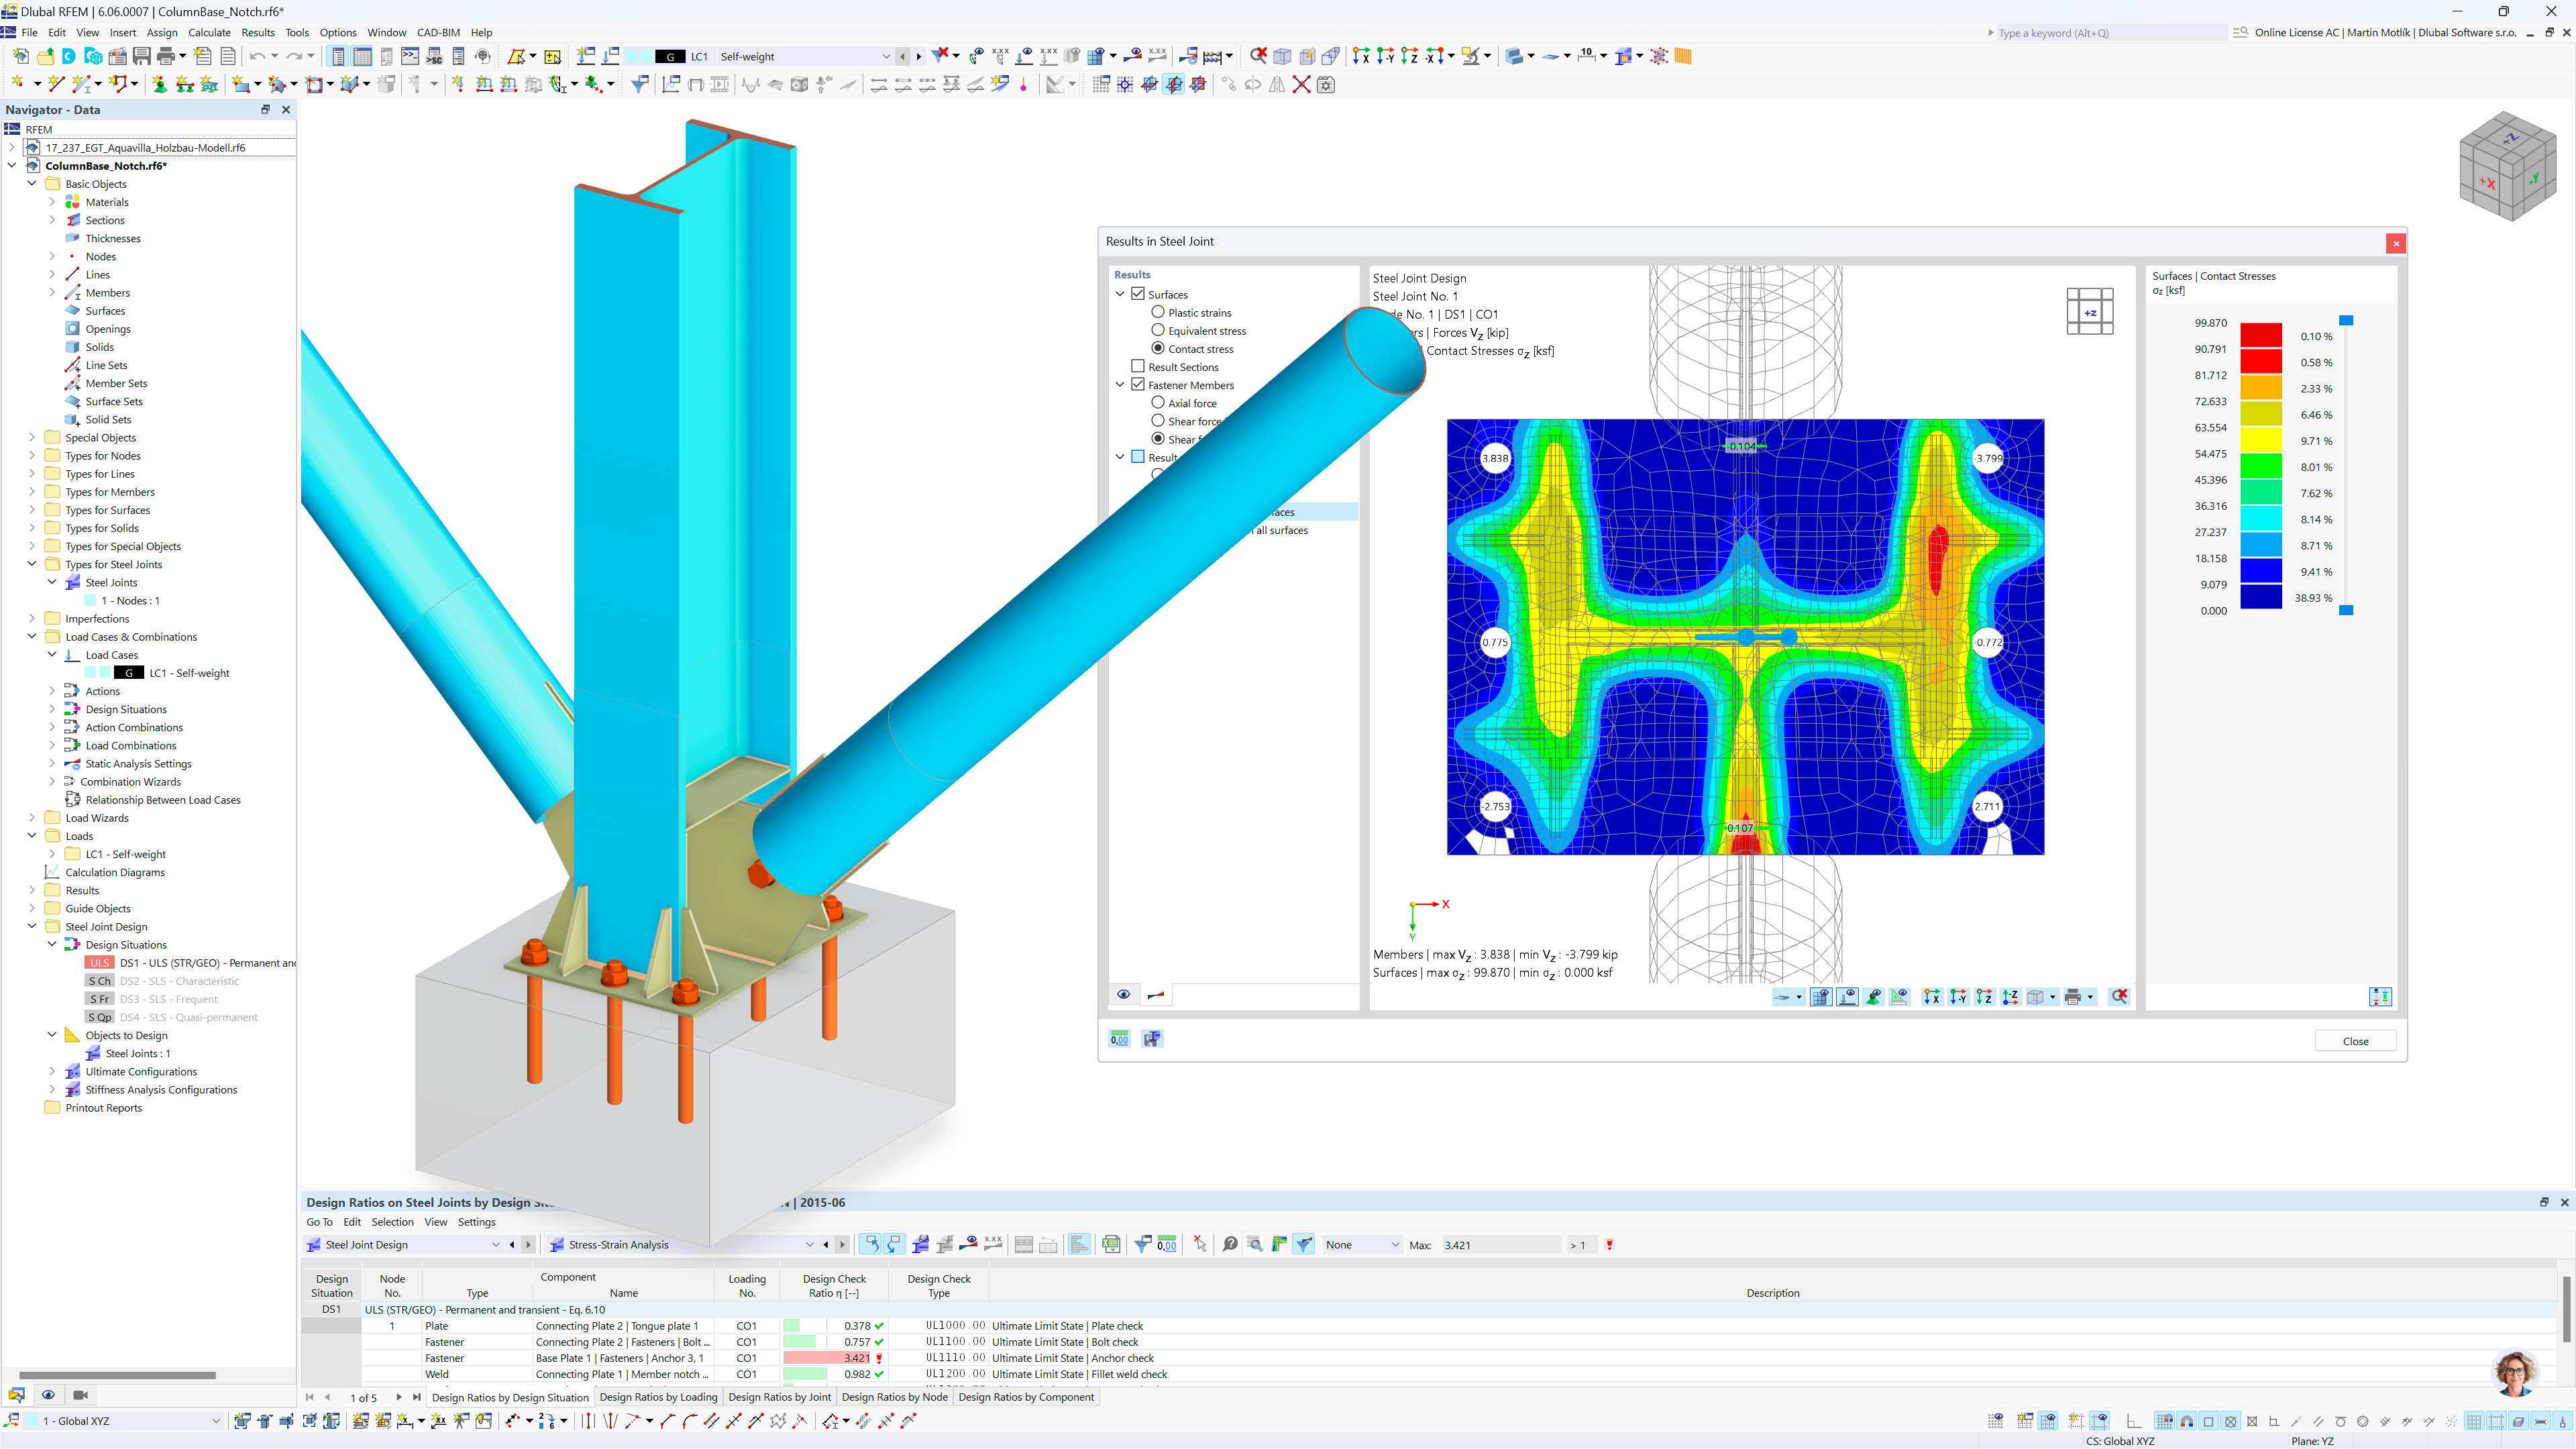Click the Close button in Steel Joint dialog
The width and height of the screenshot is (2576, 1449).
(x=2355, y=1040)
